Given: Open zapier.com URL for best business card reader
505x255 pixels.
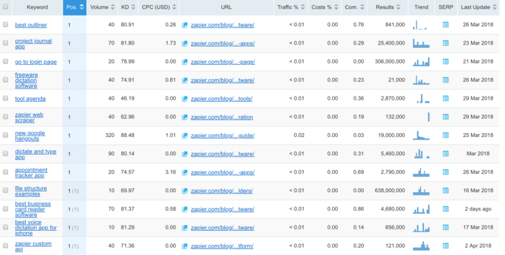Looking at the screenshot, I should coord(222,209).
